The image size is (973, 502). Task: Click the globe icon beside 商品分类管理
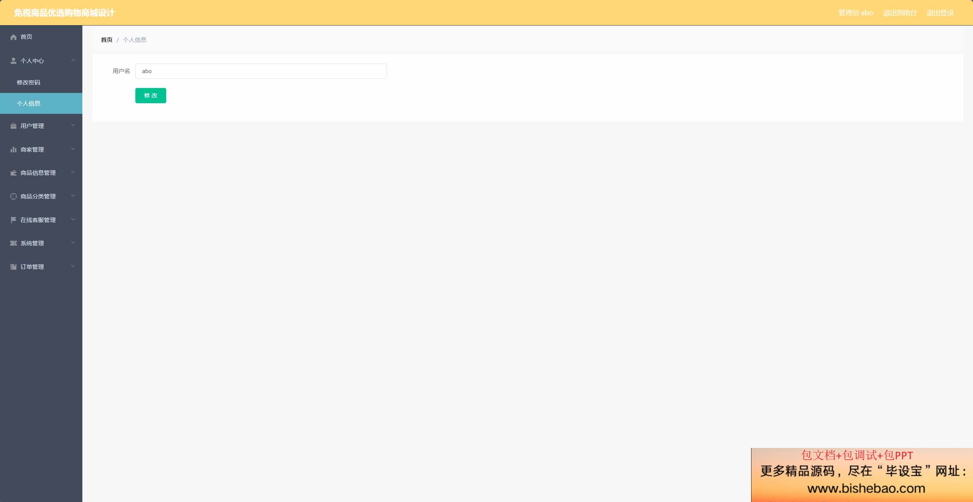click(13, 196)
